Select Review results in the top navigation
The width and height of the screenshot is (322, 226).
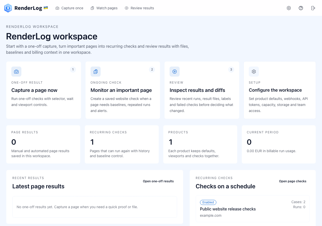tap(139, 8)
